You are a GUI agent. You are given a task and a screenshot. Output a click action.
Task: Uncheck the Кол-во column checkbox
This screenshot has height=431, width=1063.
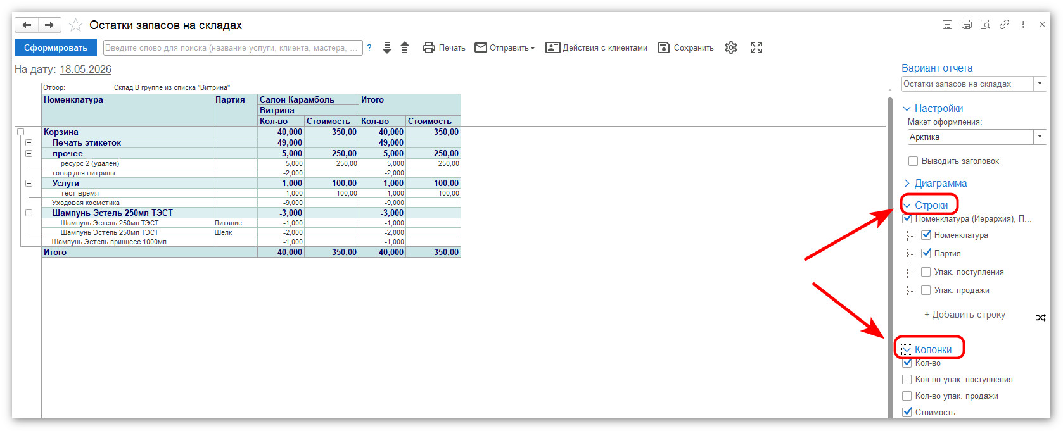(907, 363)
